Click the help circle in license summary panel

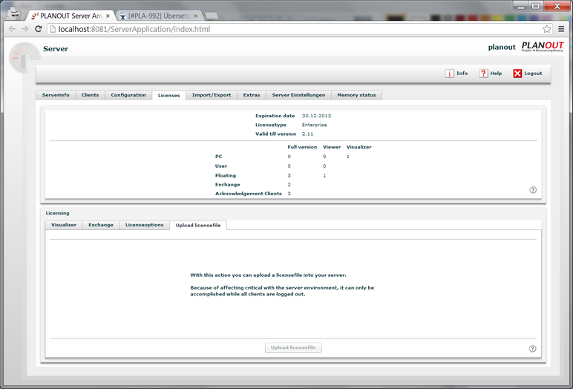533,190
